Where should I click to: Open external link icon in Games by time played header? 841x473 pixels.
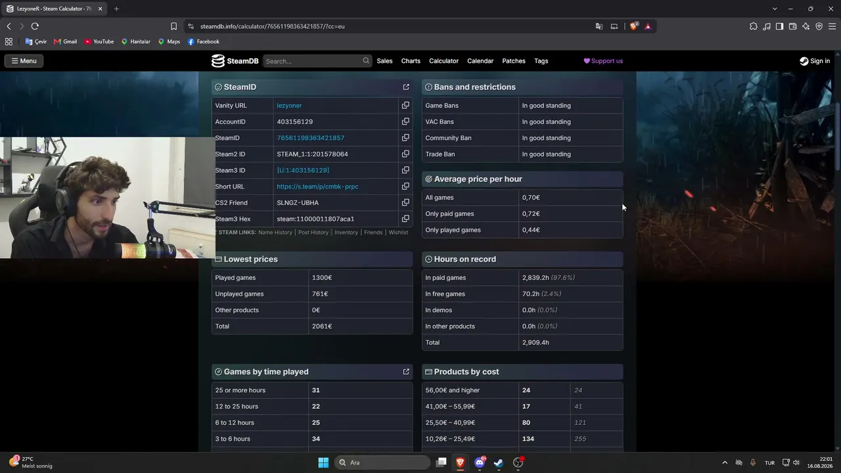point(406,372)
